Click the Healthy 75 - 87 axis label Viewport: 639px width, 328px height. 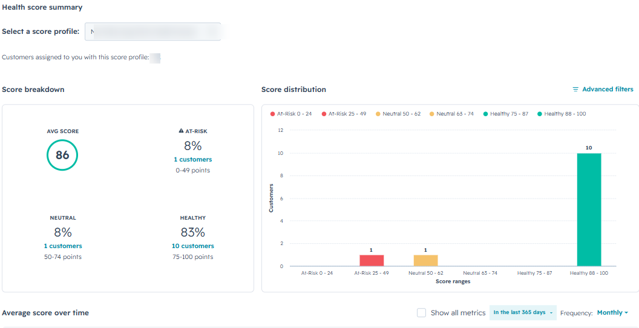click(x=535, y=273)
